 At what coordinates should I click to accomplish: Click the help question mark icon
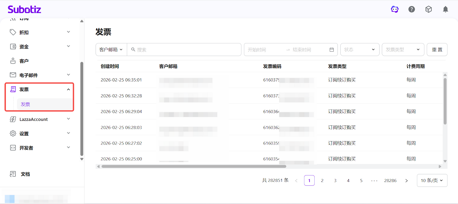412,9
